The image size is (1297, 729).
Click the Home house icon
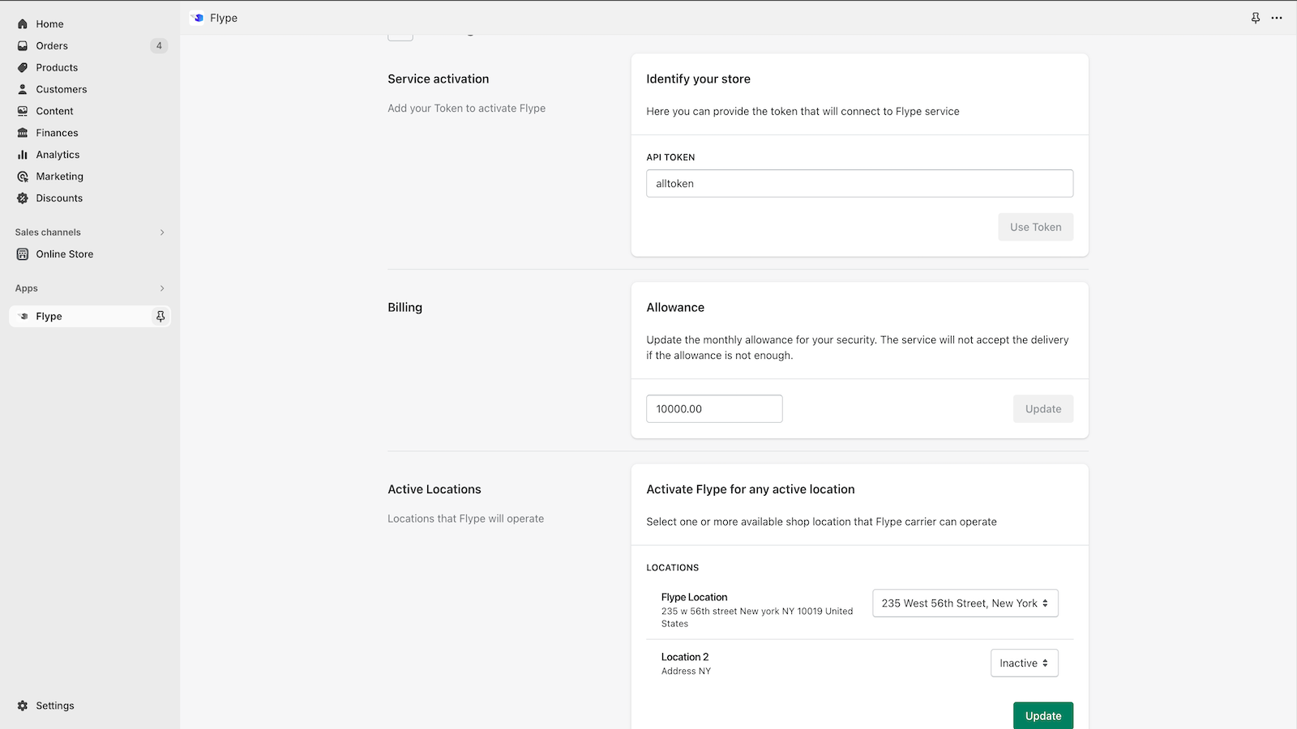click(23, 24)
